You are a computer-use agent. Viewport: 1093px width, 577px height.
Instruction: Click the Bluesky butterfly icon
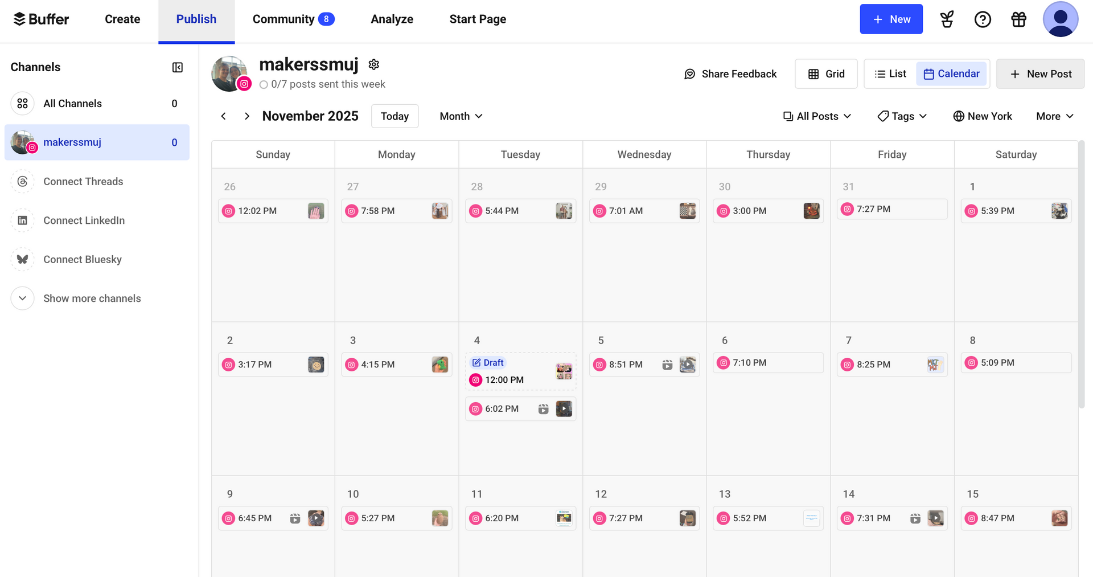point(22,259)
